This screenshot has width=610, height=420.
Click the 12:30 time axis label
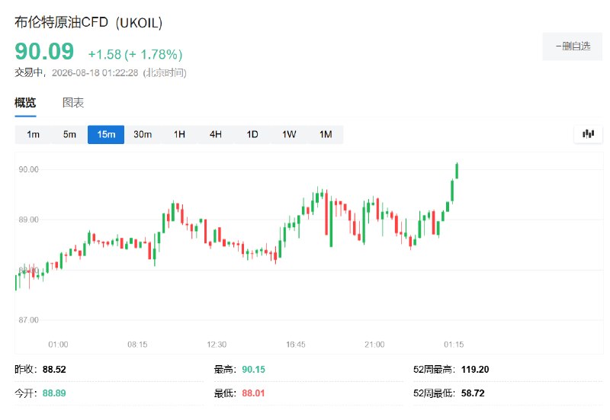point(217,345)
